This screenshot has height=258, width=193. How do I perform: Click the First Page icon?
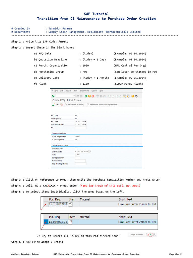[110, 96]
